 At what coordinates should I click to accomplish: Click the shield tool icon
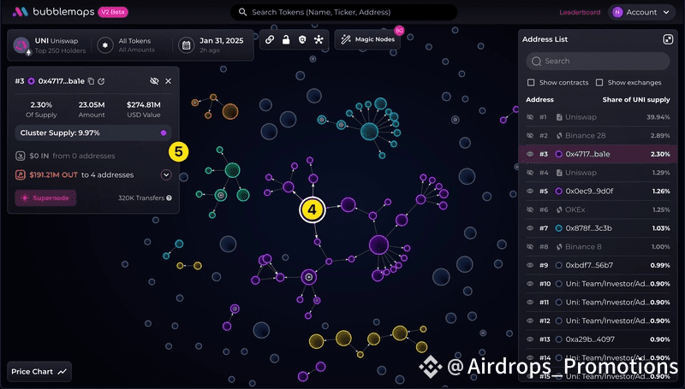click(x=302, y=39)
